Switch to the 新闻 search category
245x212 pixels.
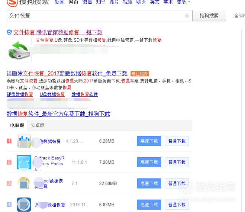[60, 2]
